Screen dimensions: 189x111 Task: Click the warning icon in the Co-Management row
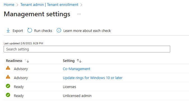click(x=8, y=68)
